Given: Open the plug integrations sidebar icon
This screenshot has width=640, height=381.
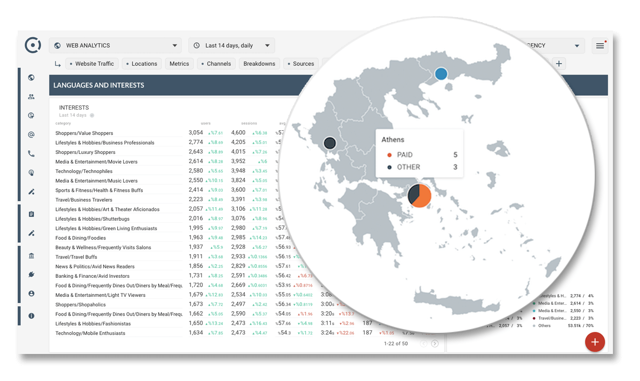Looking at the screenshot, I should tap(32, 275).
